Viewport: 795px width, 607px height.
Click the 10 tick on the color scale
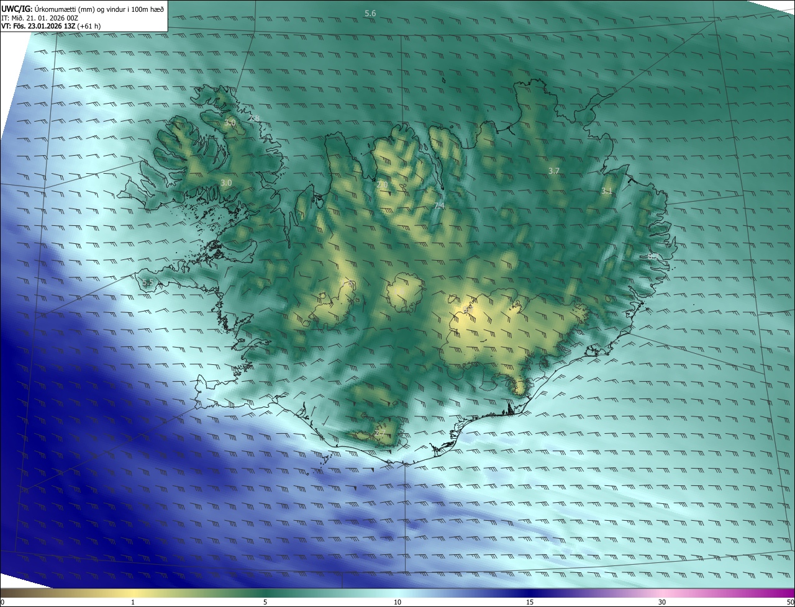[x=397, y=602]
